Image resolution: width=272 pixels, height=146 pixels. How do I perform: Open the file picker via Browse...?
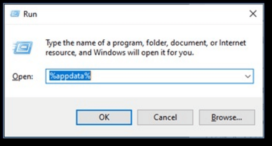(227, 117)
